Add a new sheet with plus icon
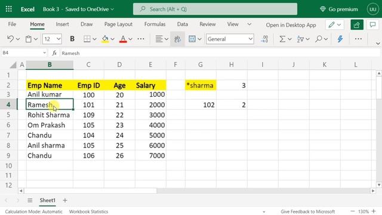The image size is (382, 215). (65, 201)
